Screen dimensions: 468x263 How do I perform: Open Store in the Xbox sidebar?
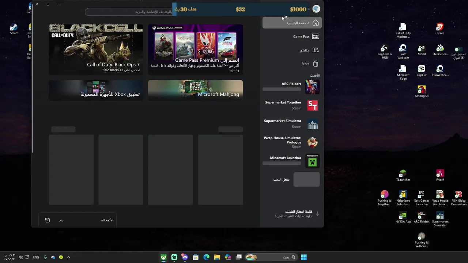pyautogui.click(x=292, y=64)
